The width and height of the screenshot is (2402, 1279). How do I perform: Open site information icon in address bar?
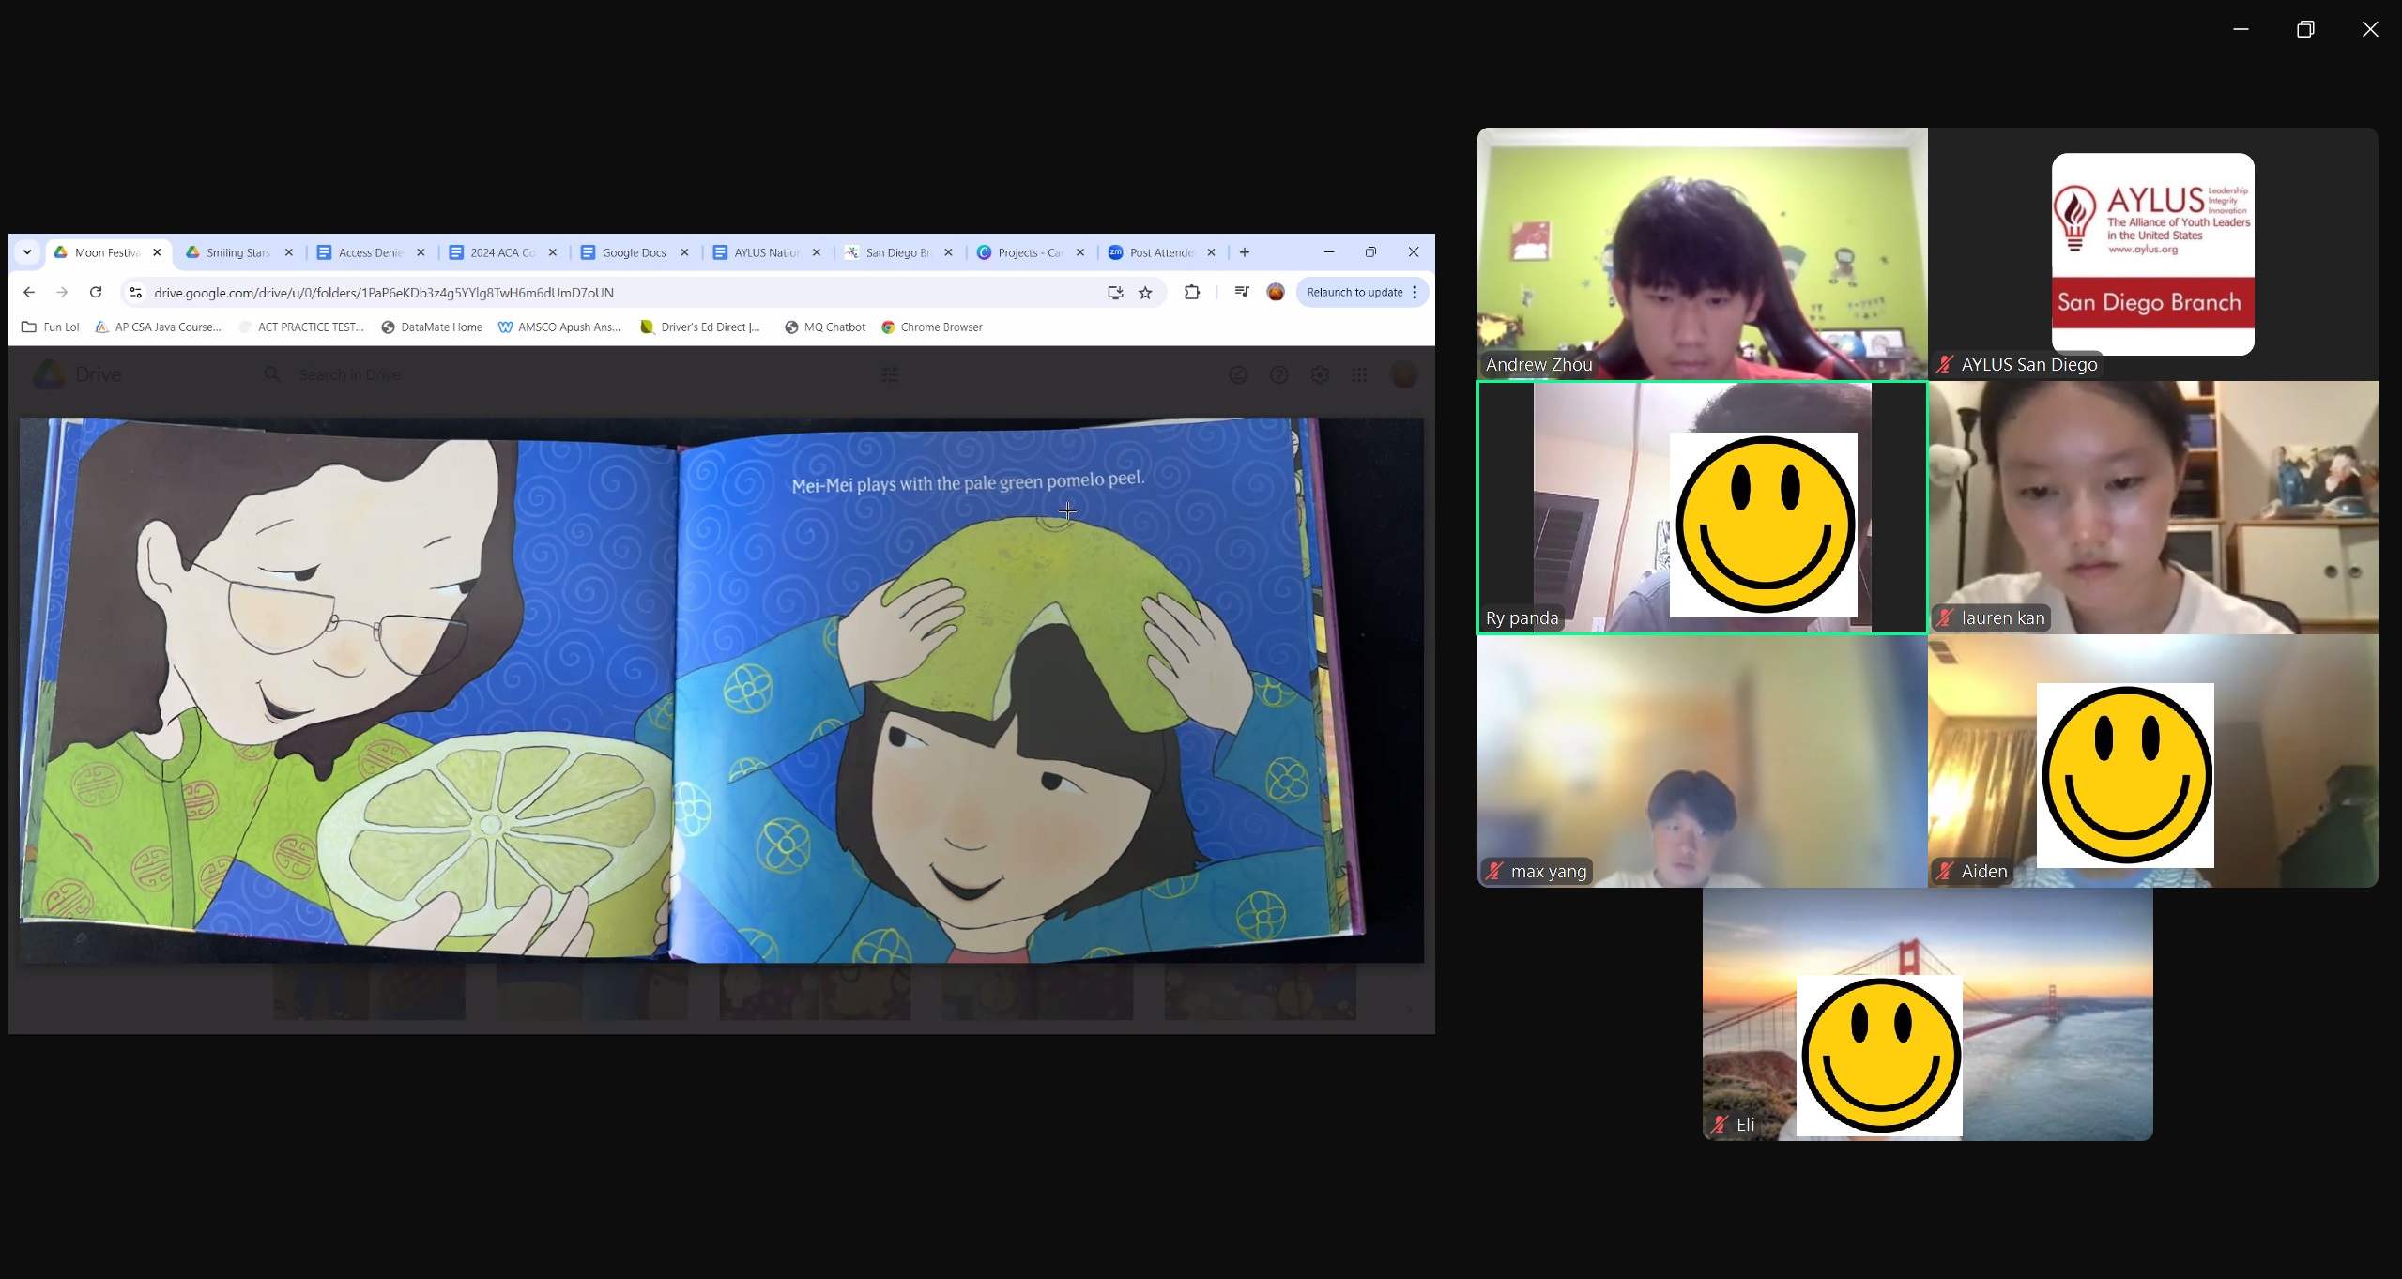point(136,293)
